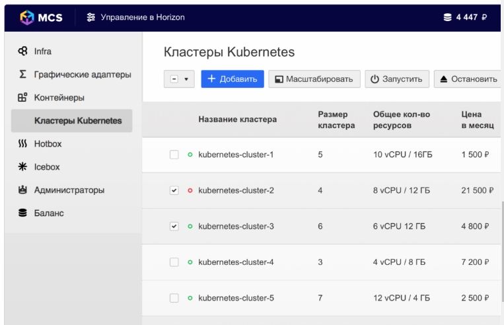This screenshot has width=504, height=325.
Task: Click the Остановить button
Action: [x=468, y=79]
